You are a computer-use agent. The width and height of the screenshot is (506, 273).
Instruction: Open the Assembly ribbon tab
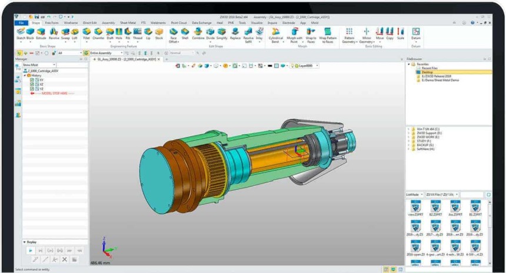click(x=108, y=22)
